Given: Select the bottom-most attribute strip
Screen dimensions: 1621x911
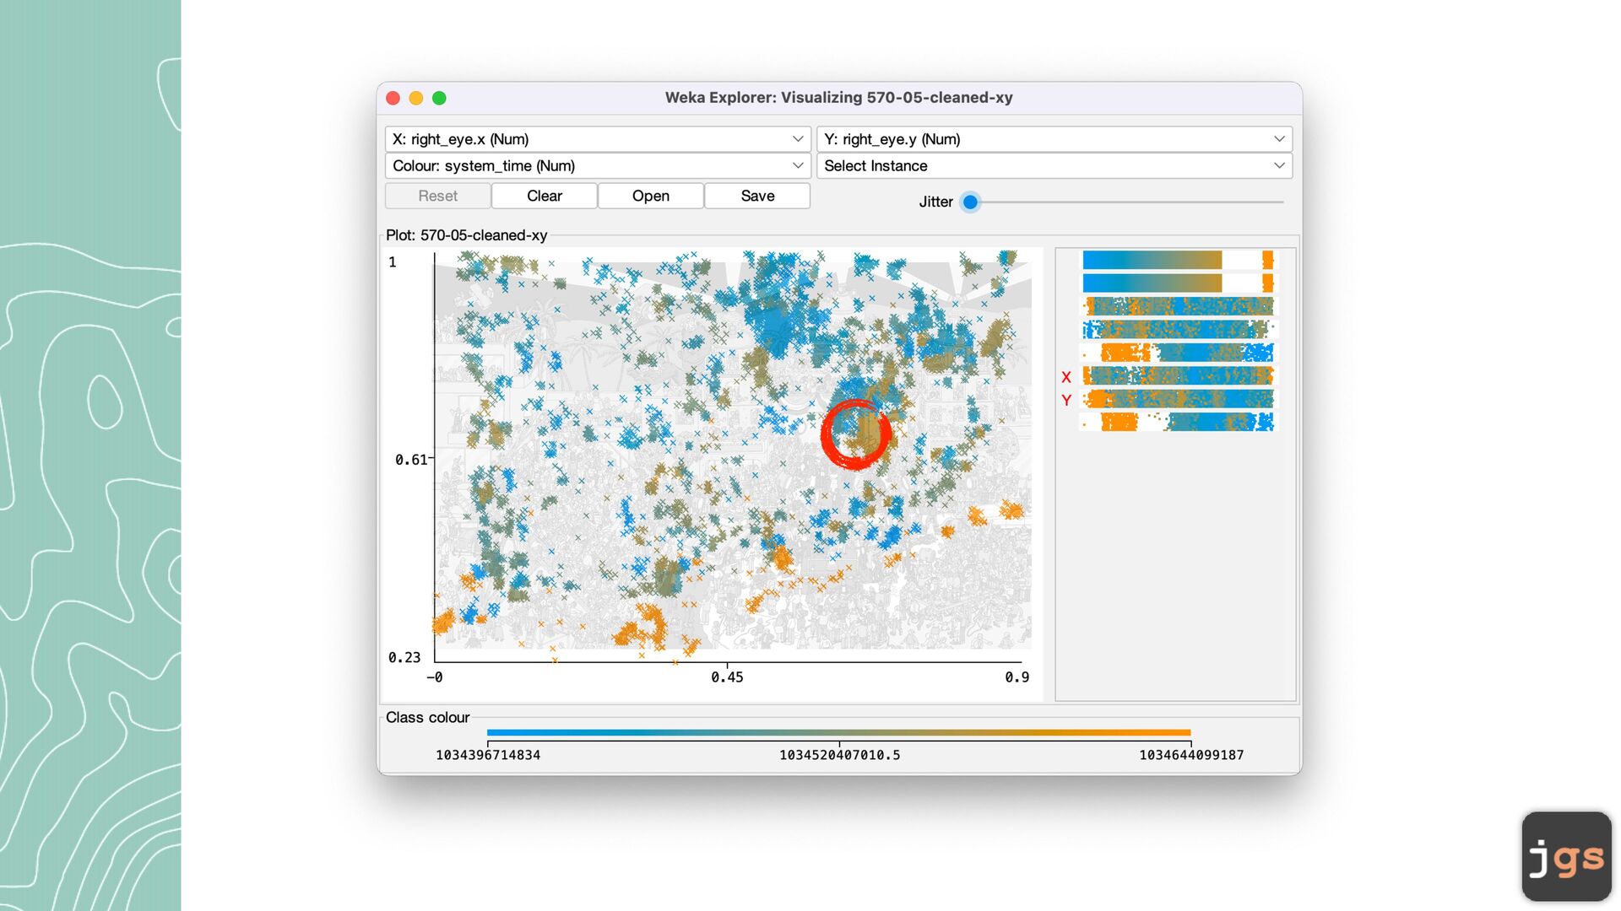Looking at the screenshot, I should click(x=1177, y=422).
